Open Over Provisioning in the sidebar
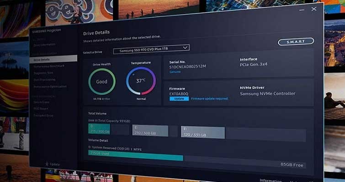Screen dimensions: 345x182 tap(44, 80)
